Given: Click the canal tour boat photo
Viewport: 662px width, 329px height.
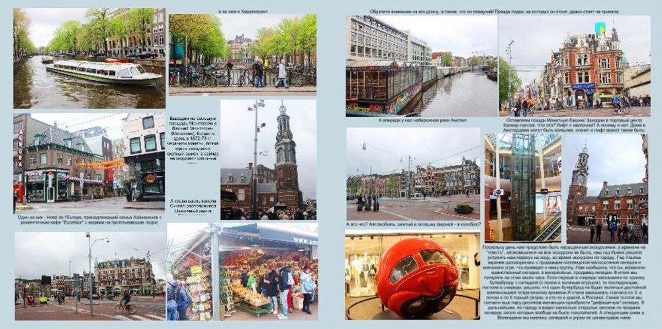Looking at the screenshot, I should click(89, 58).
